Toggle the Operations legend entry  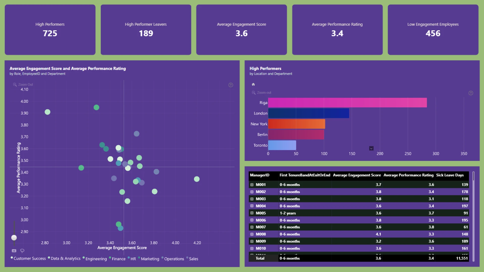pyautogui.click(x=173, y=259)
